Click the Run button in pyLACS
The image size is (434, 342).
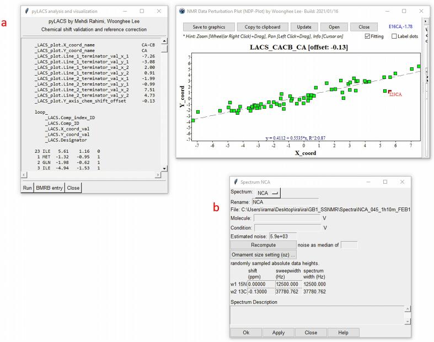coord(27,188)
